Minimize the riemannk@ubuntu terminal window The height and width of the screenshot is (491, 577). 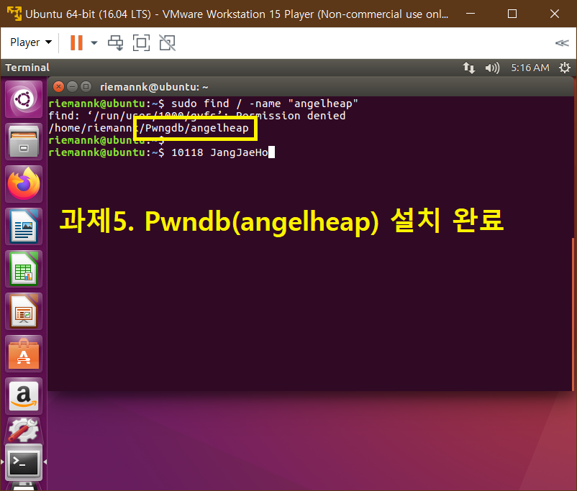(72, 87)
